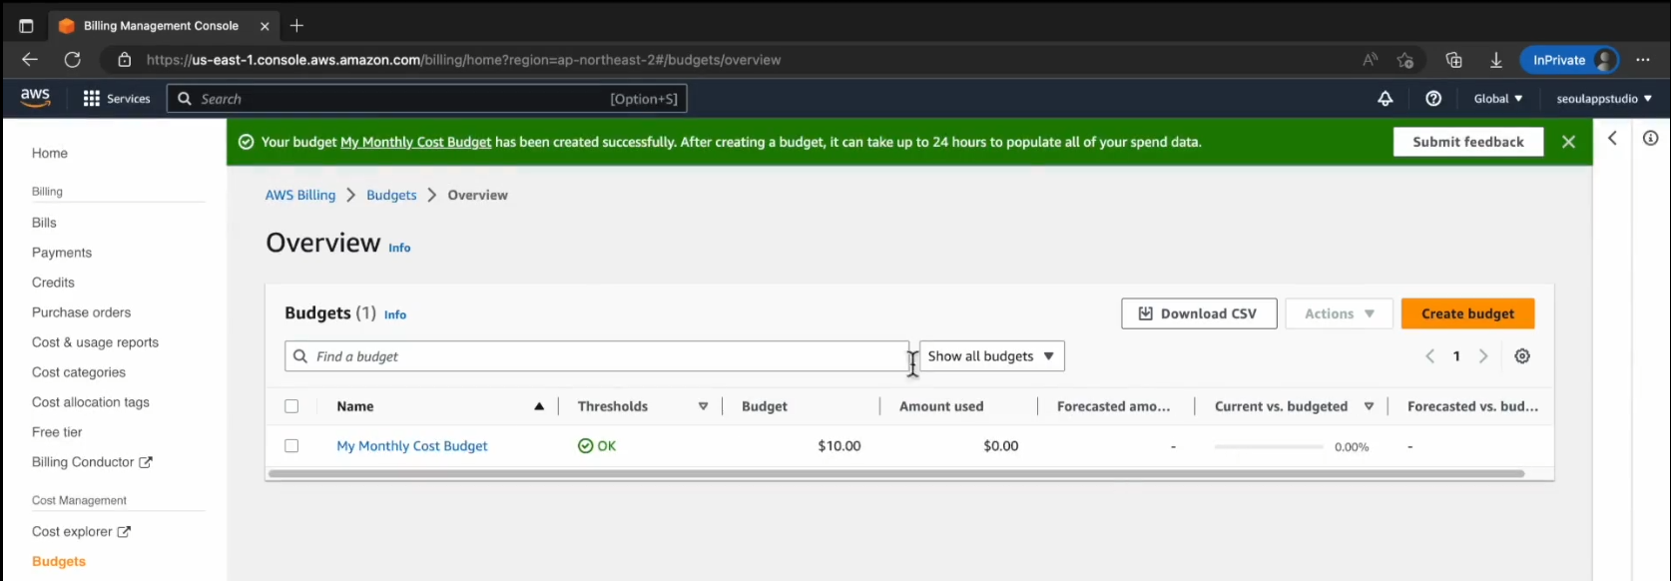Open Bills in sidebar

[x=44, y=223]
